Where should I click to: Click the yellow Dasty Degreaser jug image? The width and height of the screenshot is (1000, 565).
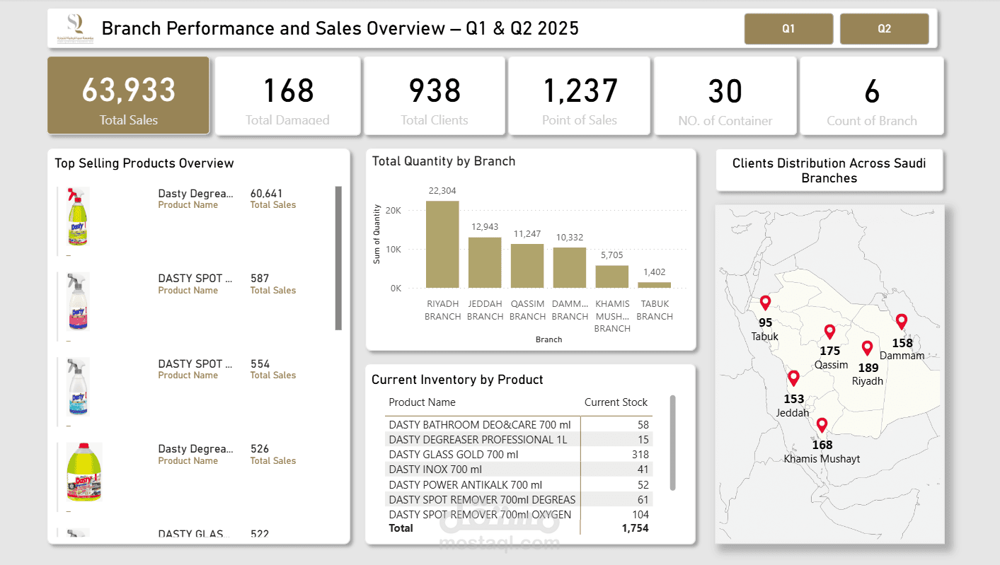(x=84, y=472)
